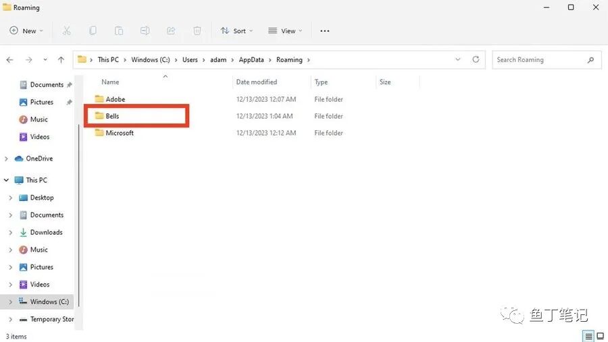The image size is (608, 342).
Task: Click the Copy icon in toolbar
Action: coord(93,30)
